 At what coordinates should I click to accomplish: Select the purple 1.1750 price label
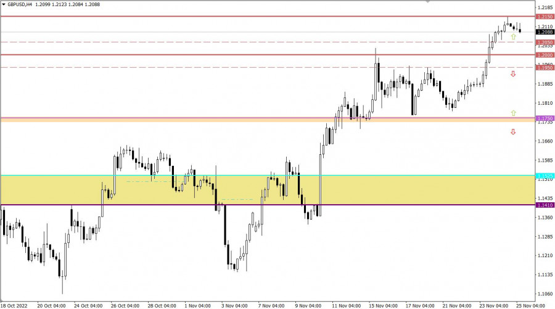[x=545, y=118]
